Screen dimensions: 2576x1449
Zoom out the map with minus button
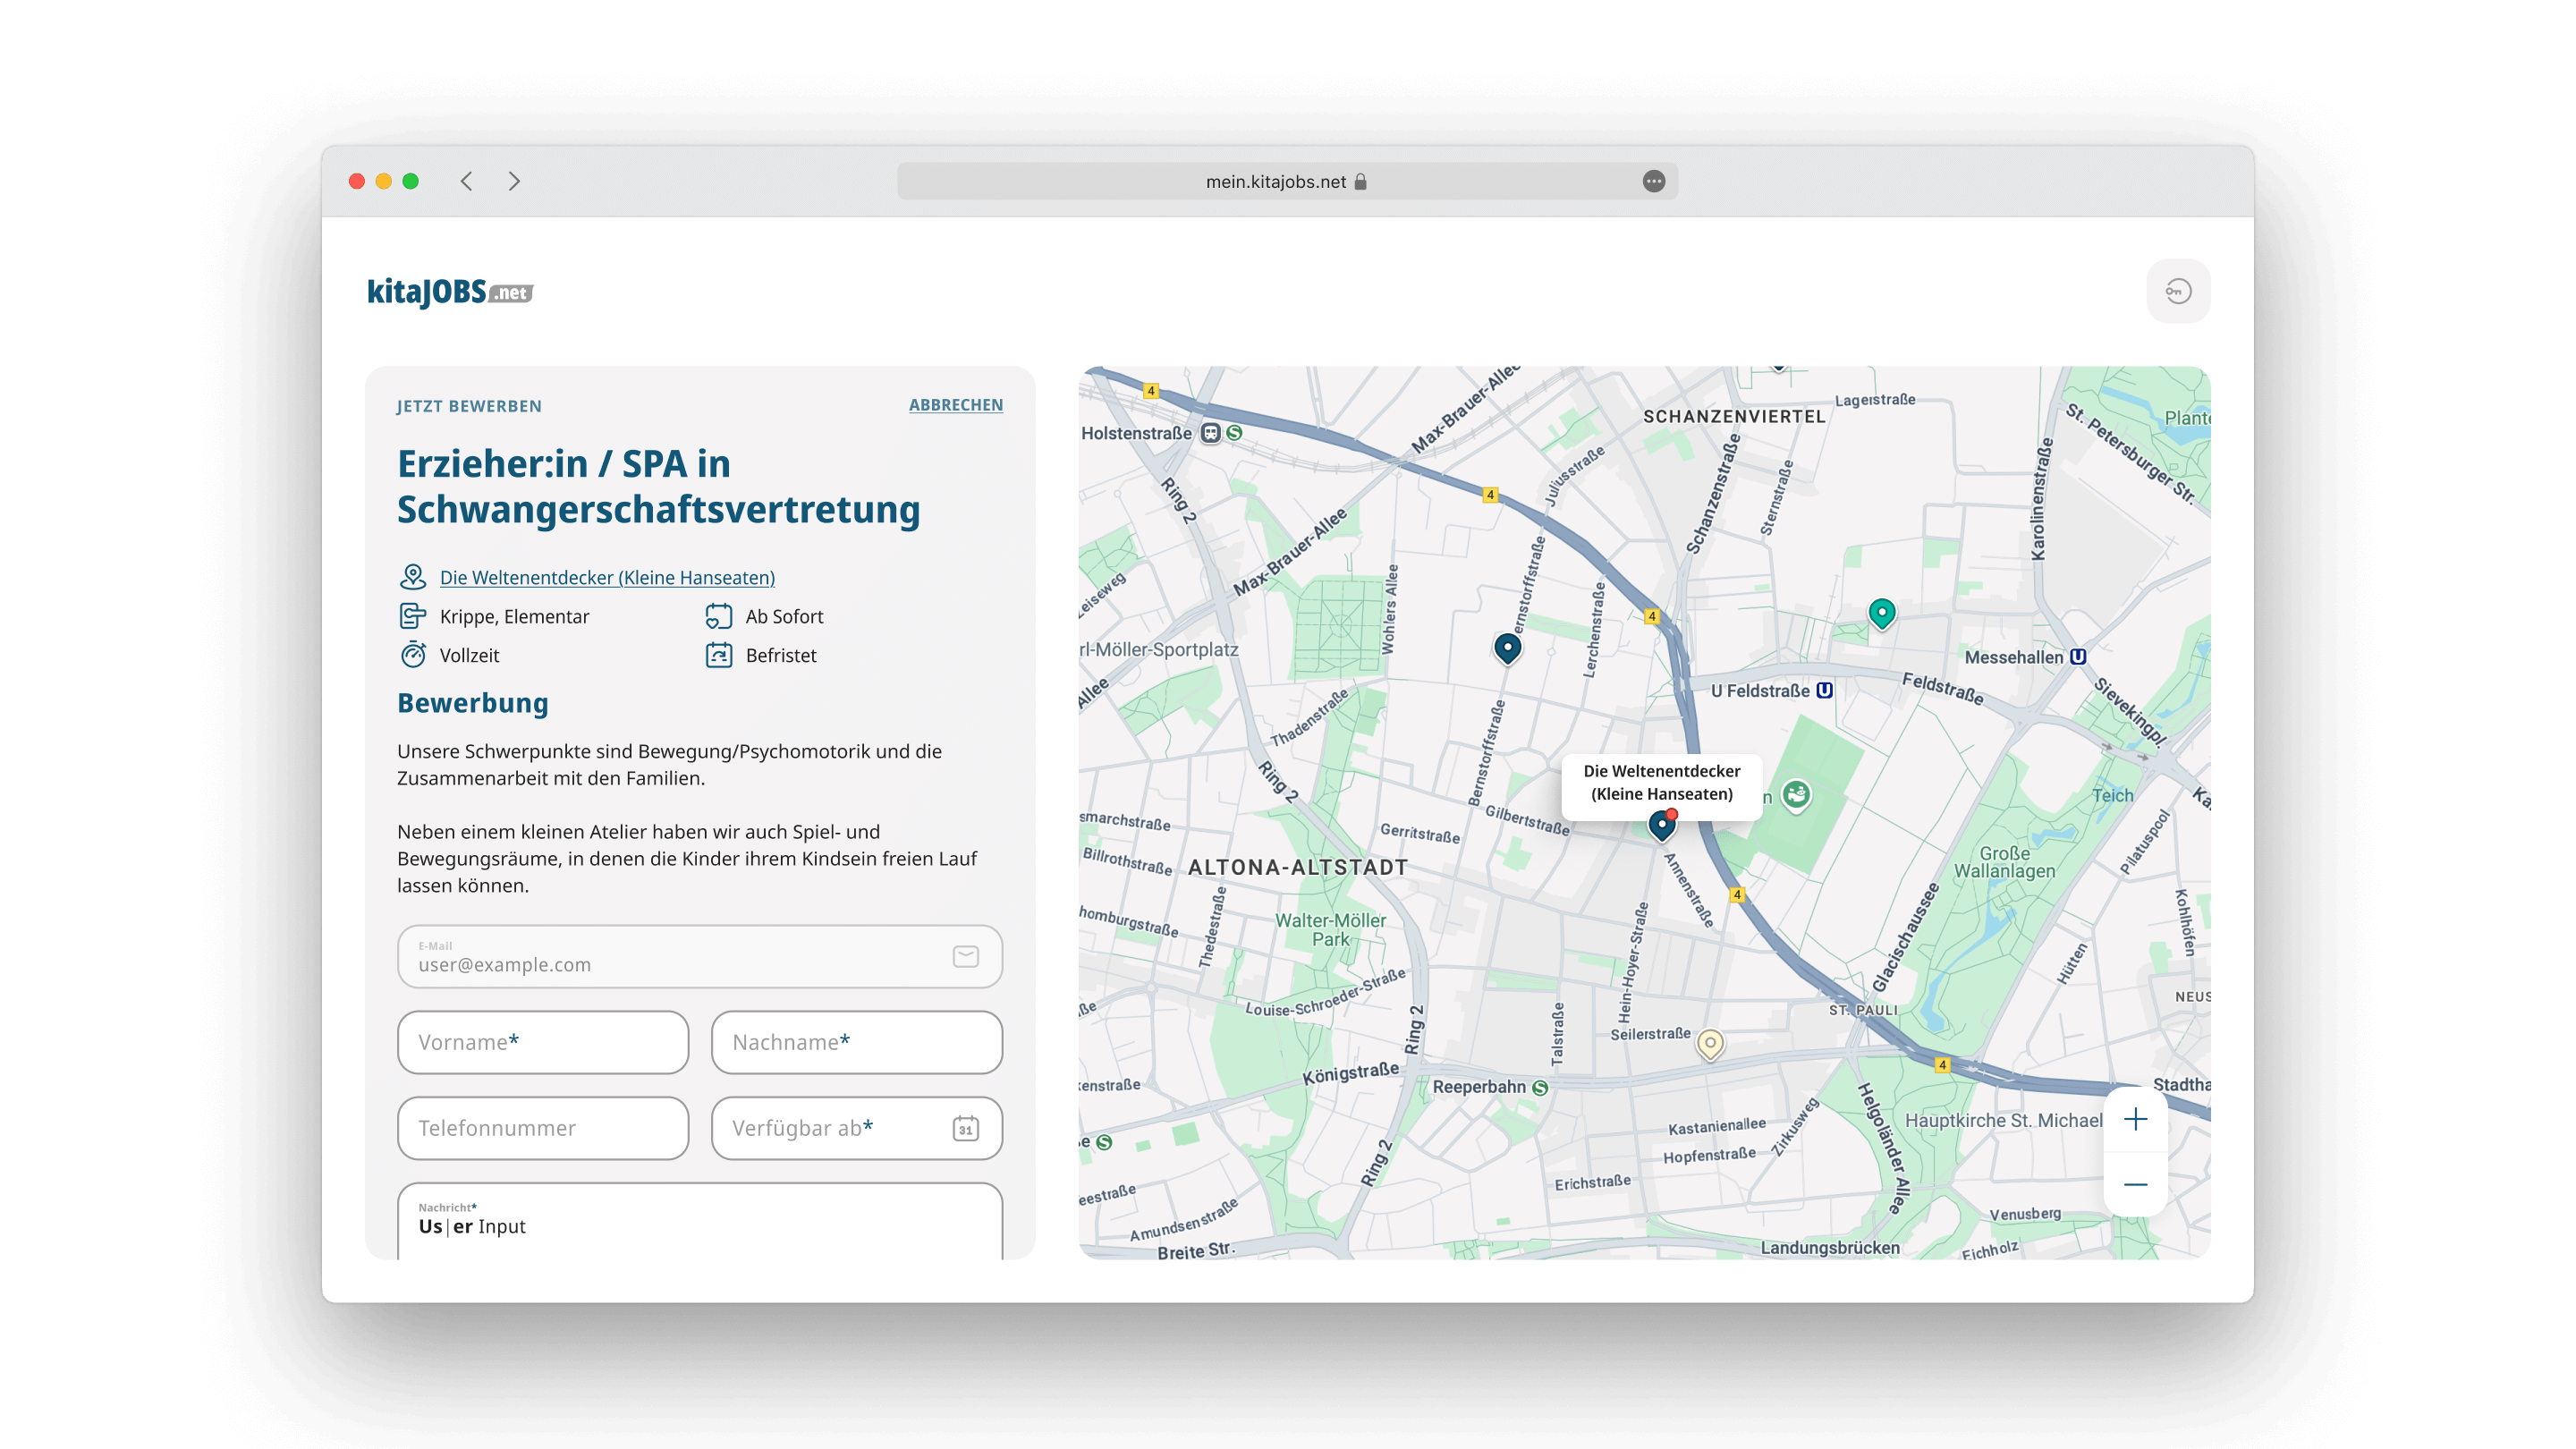pos(2135,1184)
